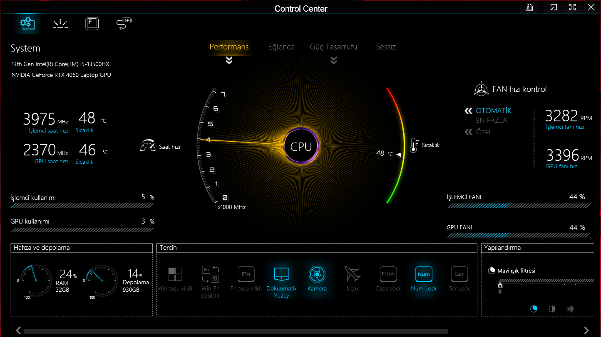Screen dimensions: 601x337
Task: Click the Saat hızı label
Action: (x=169, y=147)
